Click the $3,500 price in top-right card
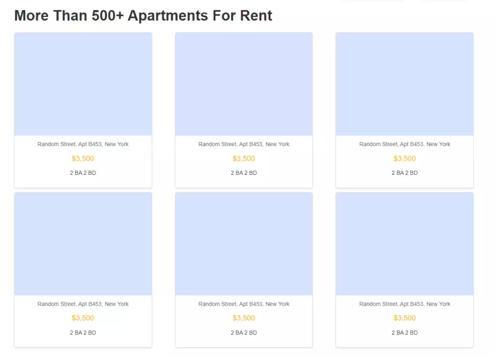The width and height of the screenshot is (495, 358). point(404,158)
